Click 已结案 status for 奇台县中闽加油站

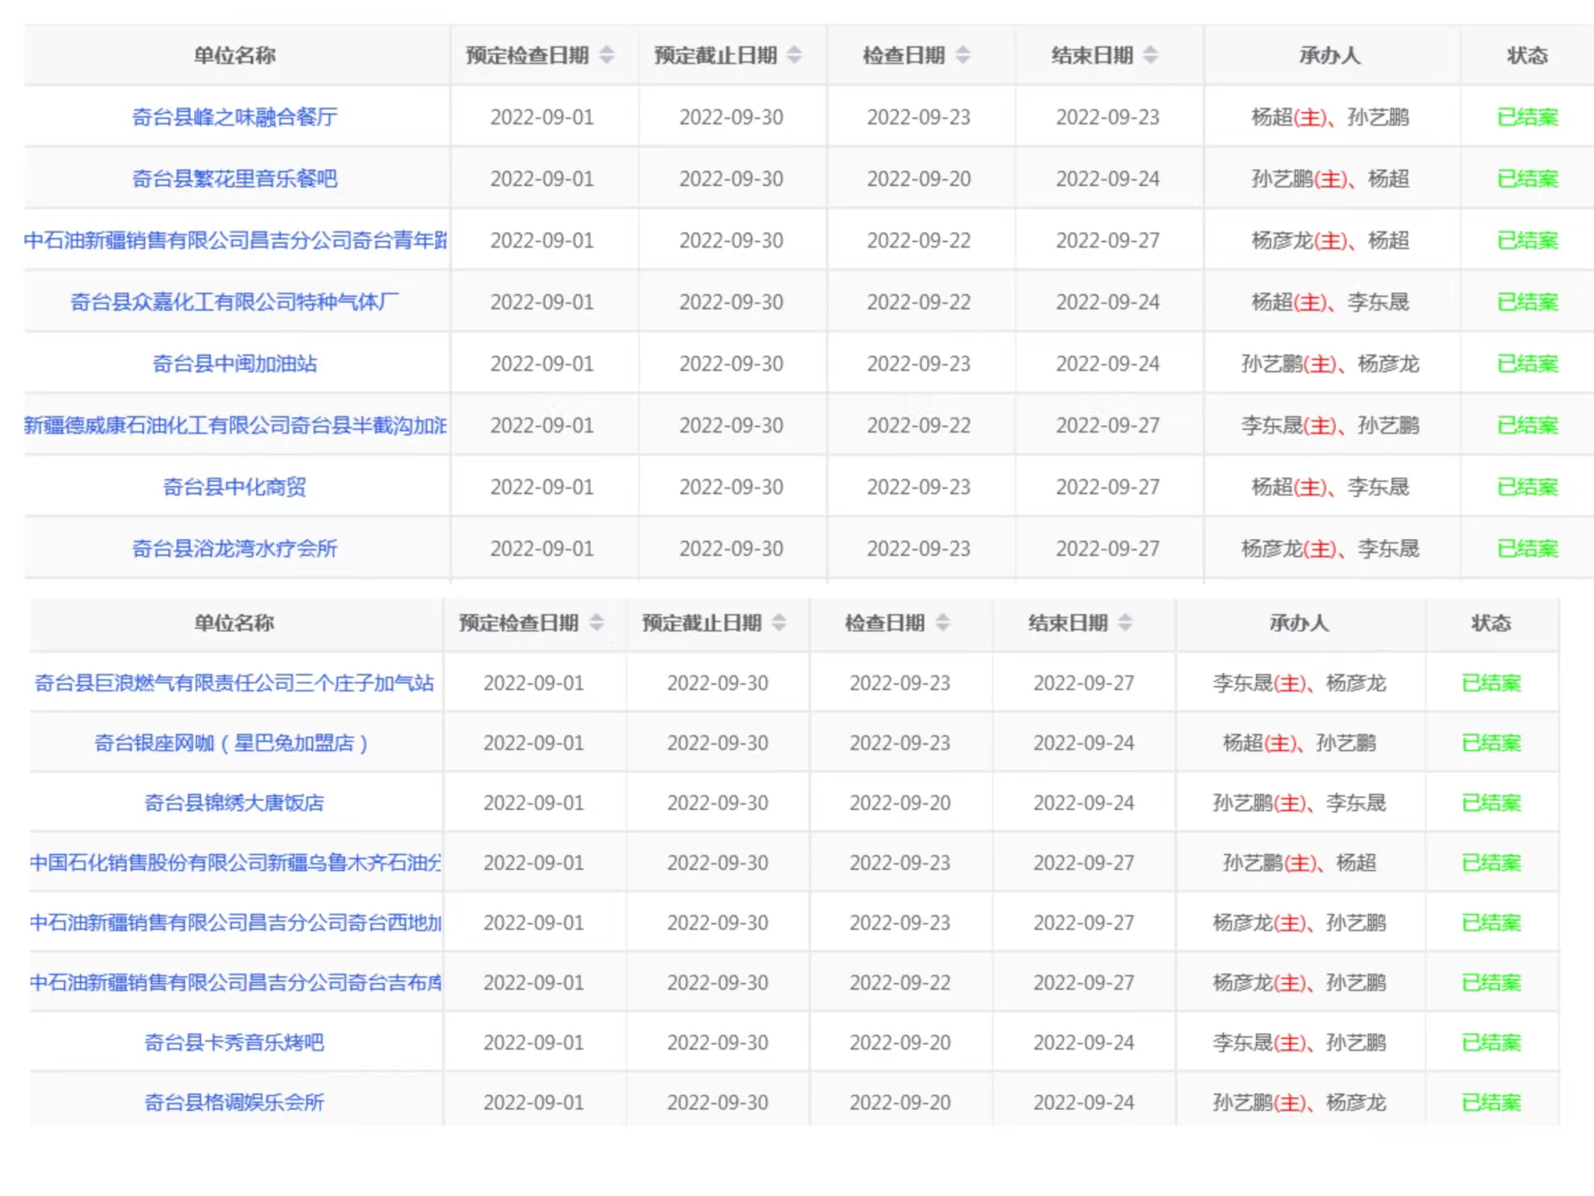[x=1528, y=363]
